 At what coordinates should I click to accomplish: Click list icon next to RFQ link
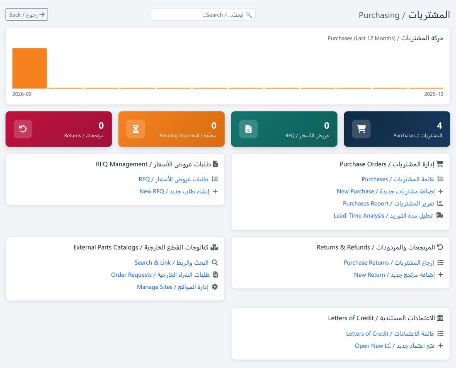coord(215,179)
